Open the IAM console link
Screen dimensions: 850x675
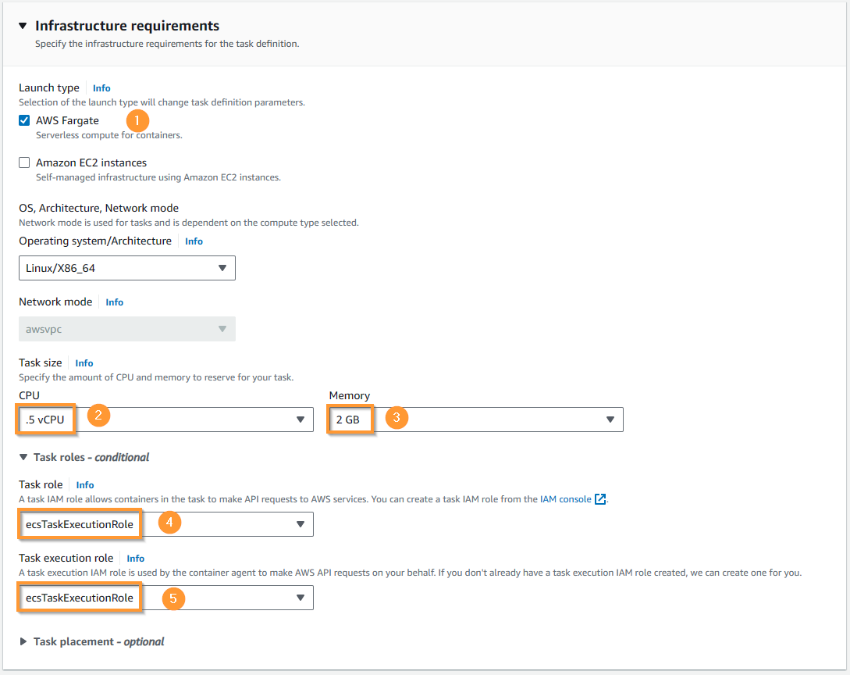click(565, 499)
